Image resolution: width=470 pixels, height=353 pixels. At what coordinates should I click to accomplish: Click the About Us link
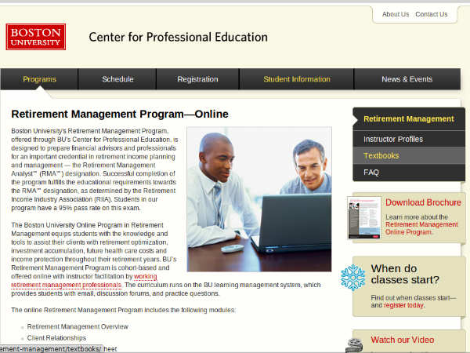click(x=395, y=14)
